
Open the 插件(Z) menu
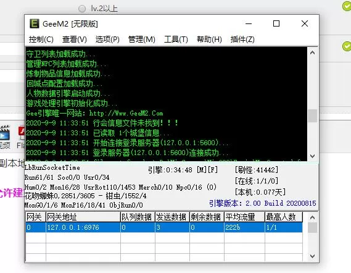(x=242, y=40)
